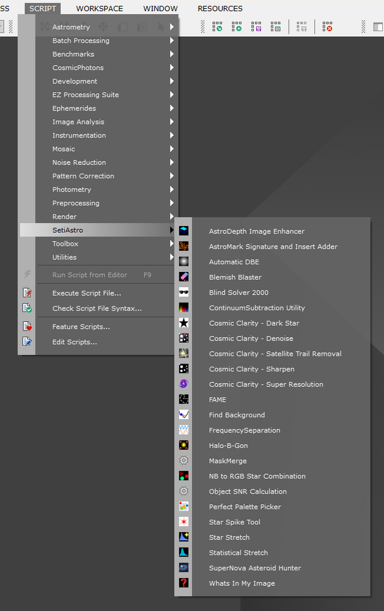
Task: Expand the Utilities submenu arrow
Action: (x=172, y=257)
